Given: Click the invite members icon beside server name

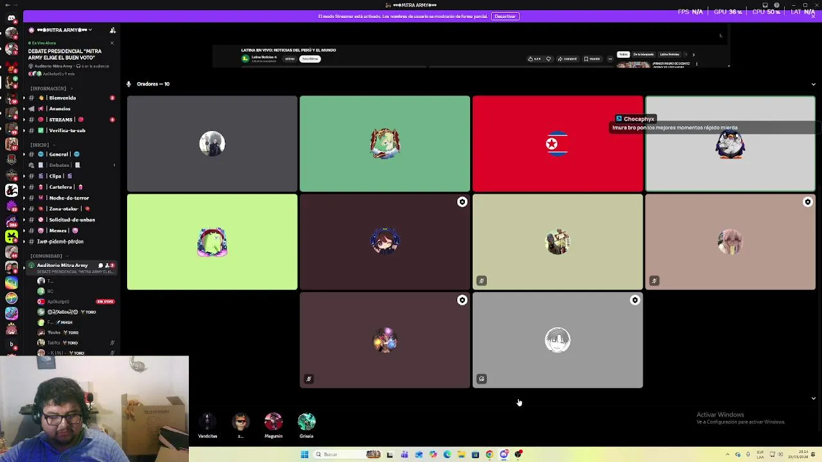Looking at the screenshot, I should (112, 30).
